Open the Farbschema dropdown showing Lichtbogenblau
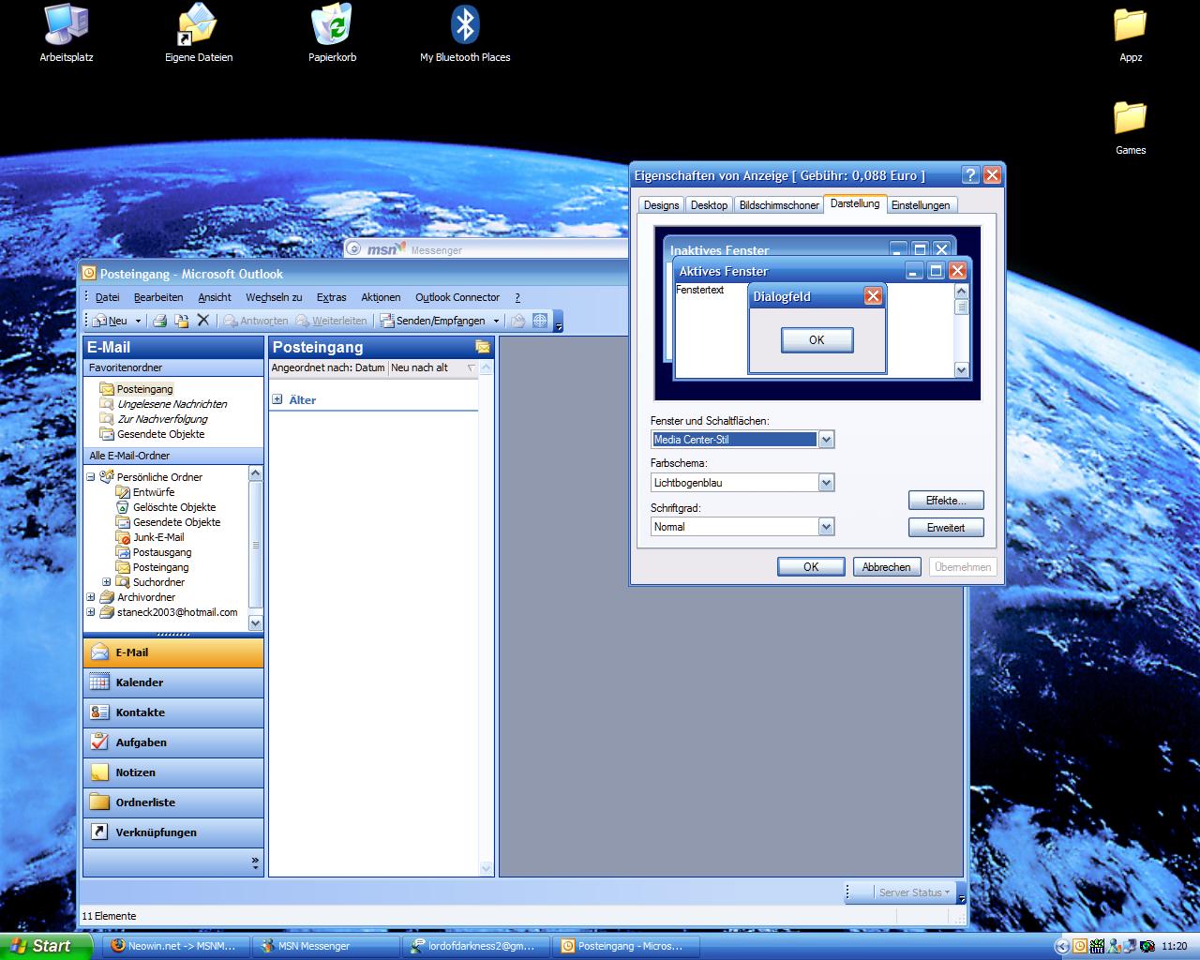This screenshot has width=1200, height=960. pos(825,482)
